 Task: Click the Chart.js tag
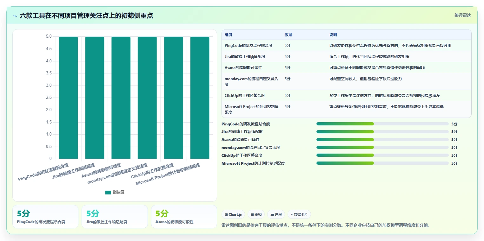click(233, 214)
